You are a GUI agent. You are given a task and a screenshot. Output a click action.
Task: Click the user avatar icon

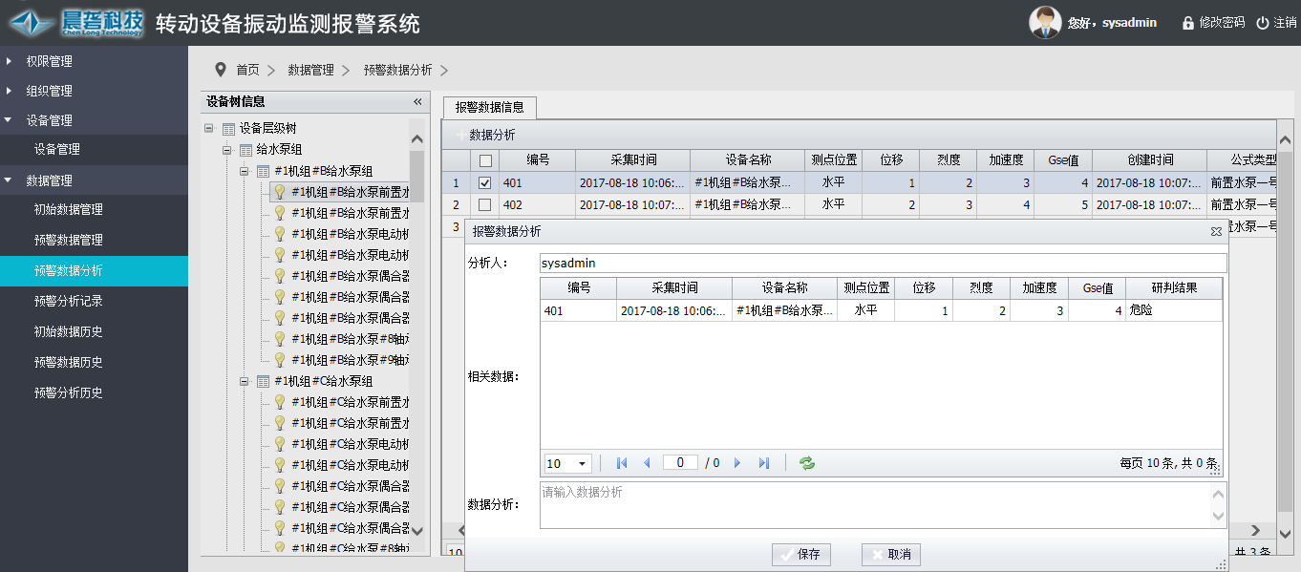click(x=1044, y=22)
